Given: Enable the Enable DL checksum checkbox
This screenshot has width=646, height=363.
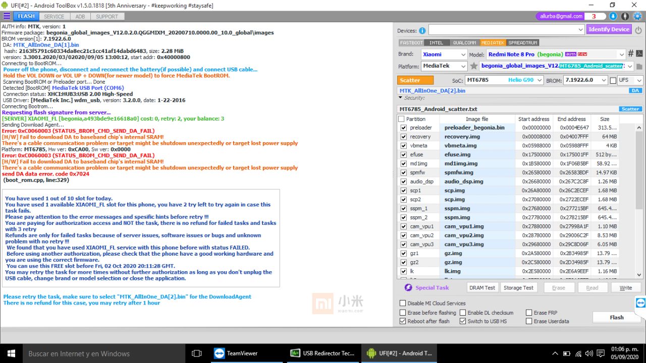Looking at the screenshot, I should point(463,313).
